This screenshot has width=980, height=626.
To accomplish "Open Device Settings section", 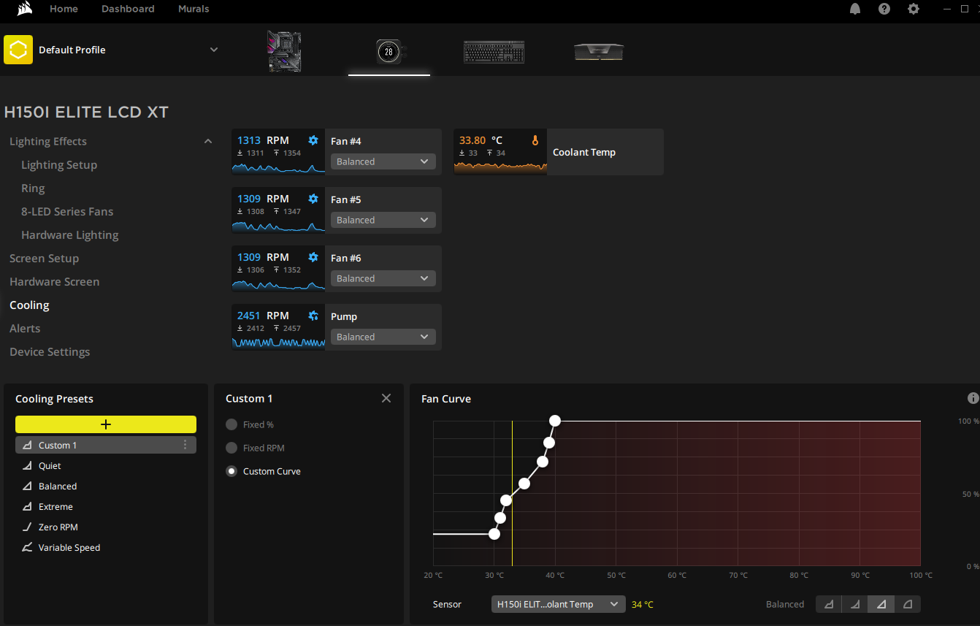I will tap(50, 351).
